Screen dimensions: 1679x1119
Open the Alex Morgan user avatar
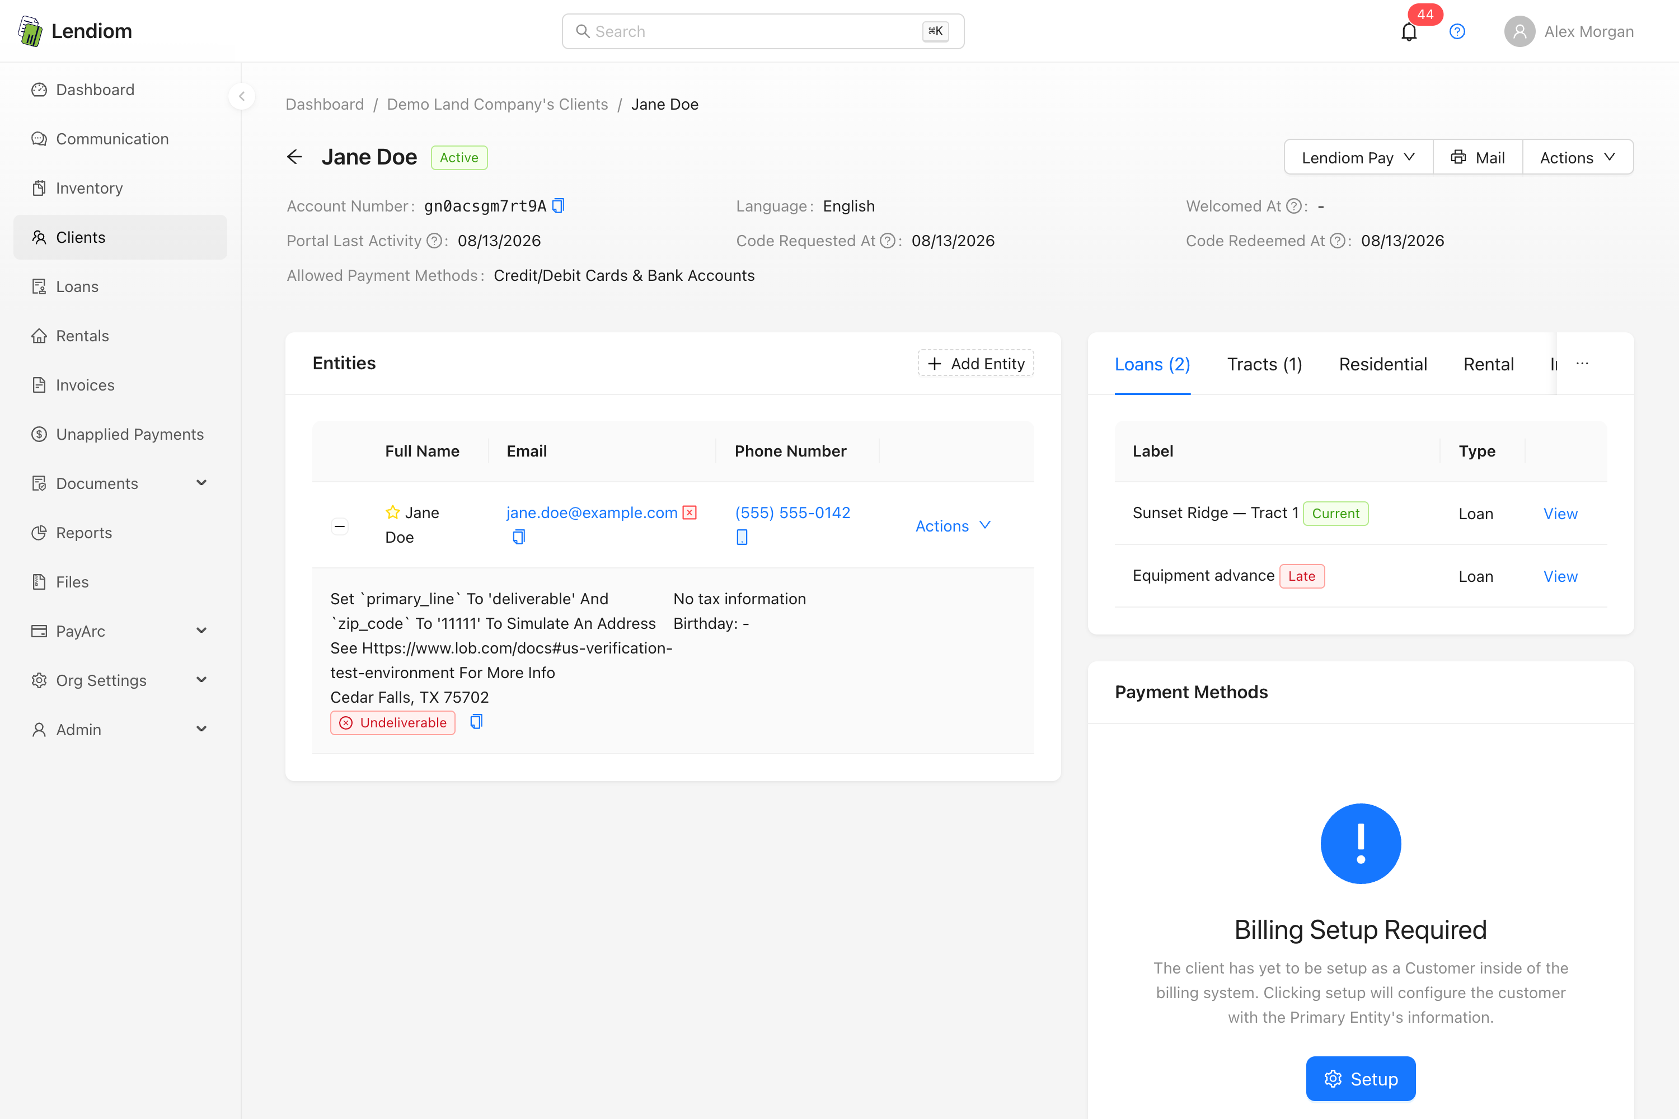click(1520, 31)
